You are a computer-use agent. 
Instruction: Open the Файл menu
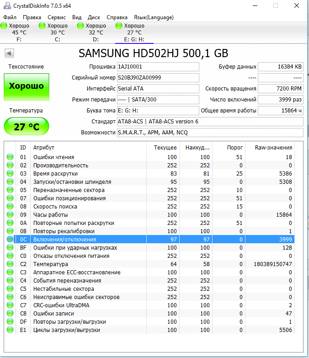click(10, 17)
